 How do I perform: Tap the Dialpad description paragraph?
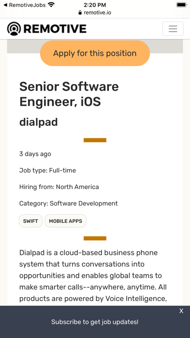tap(93, 275)
